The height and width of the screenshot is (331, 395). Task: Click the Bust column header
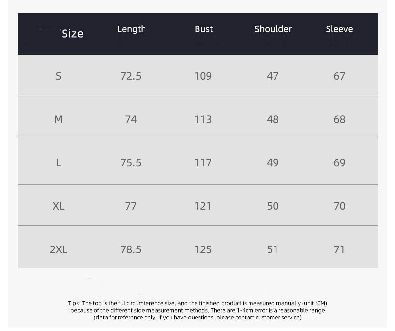[203, 29]
